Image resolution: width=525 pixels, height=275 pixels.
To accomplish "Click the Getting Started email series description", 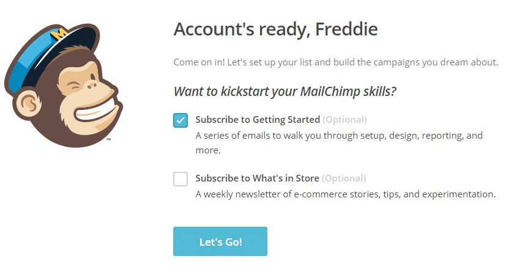I will pyautogui.click(x=339, y=142).
